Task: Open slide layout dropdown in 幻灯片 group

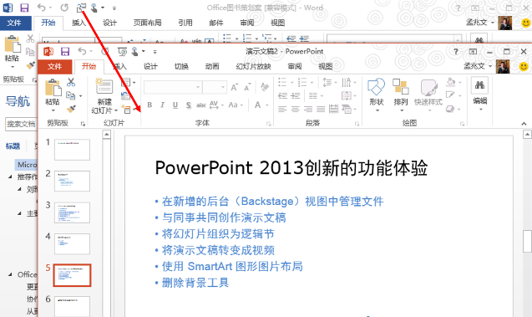Action: (x=128, y=82)
